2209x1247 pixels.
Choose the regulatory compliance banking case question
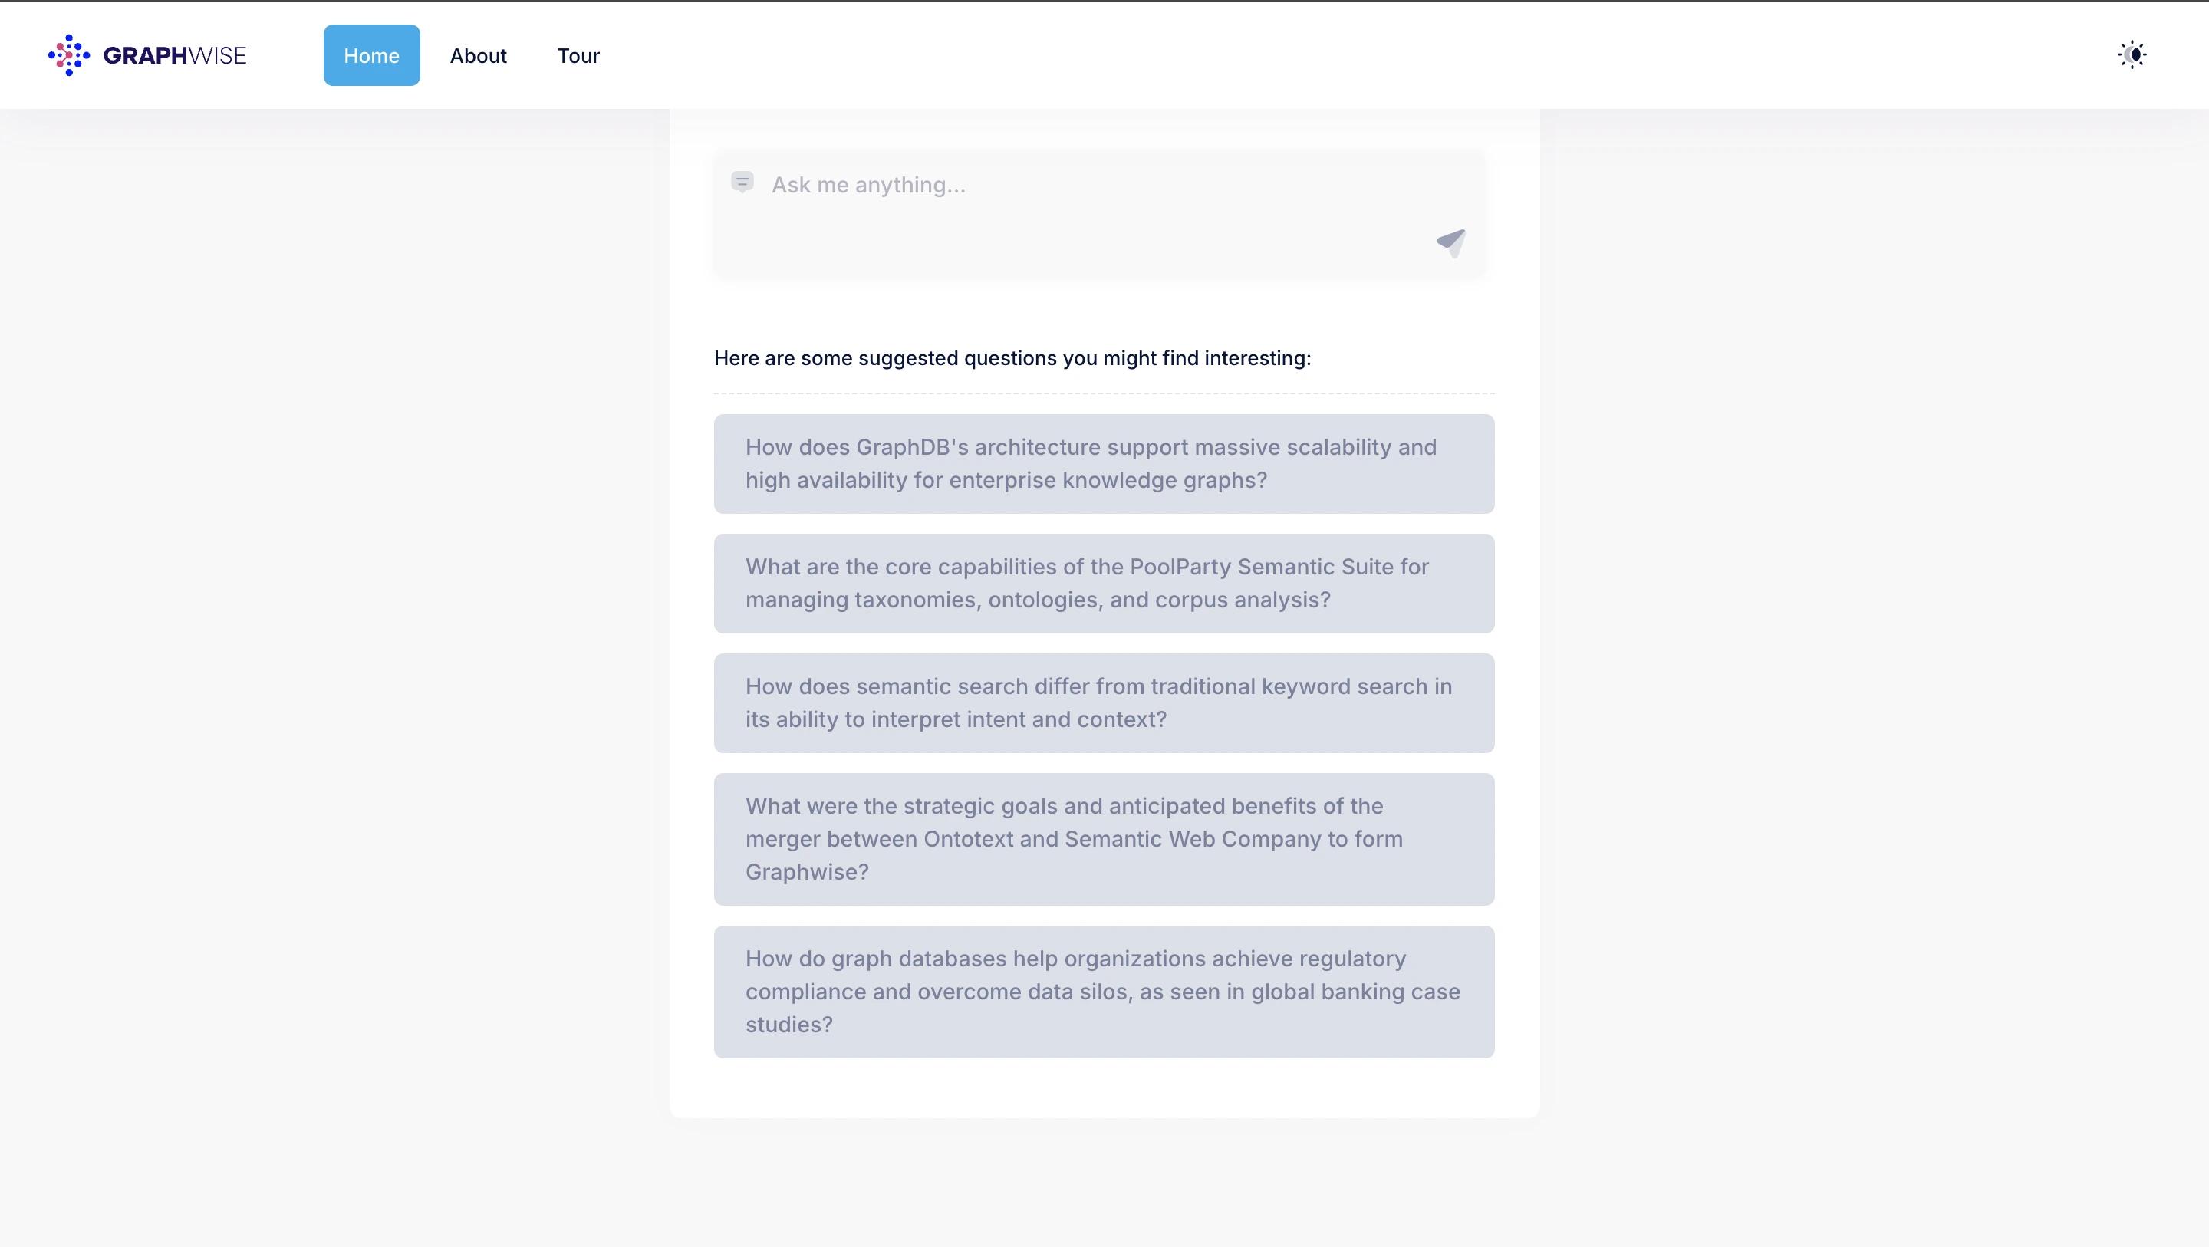coord(1104,992)
